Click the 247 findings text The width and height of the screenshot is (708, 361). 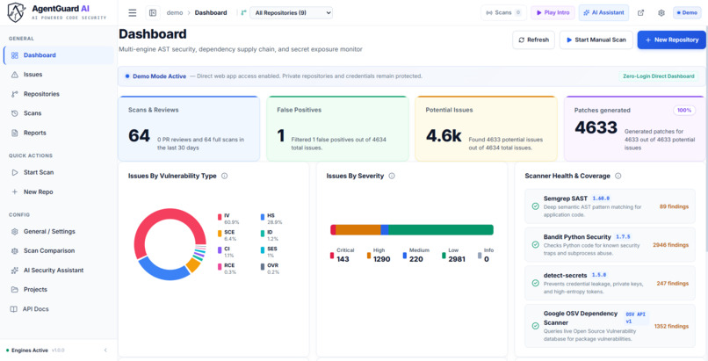tap(672, 284)
